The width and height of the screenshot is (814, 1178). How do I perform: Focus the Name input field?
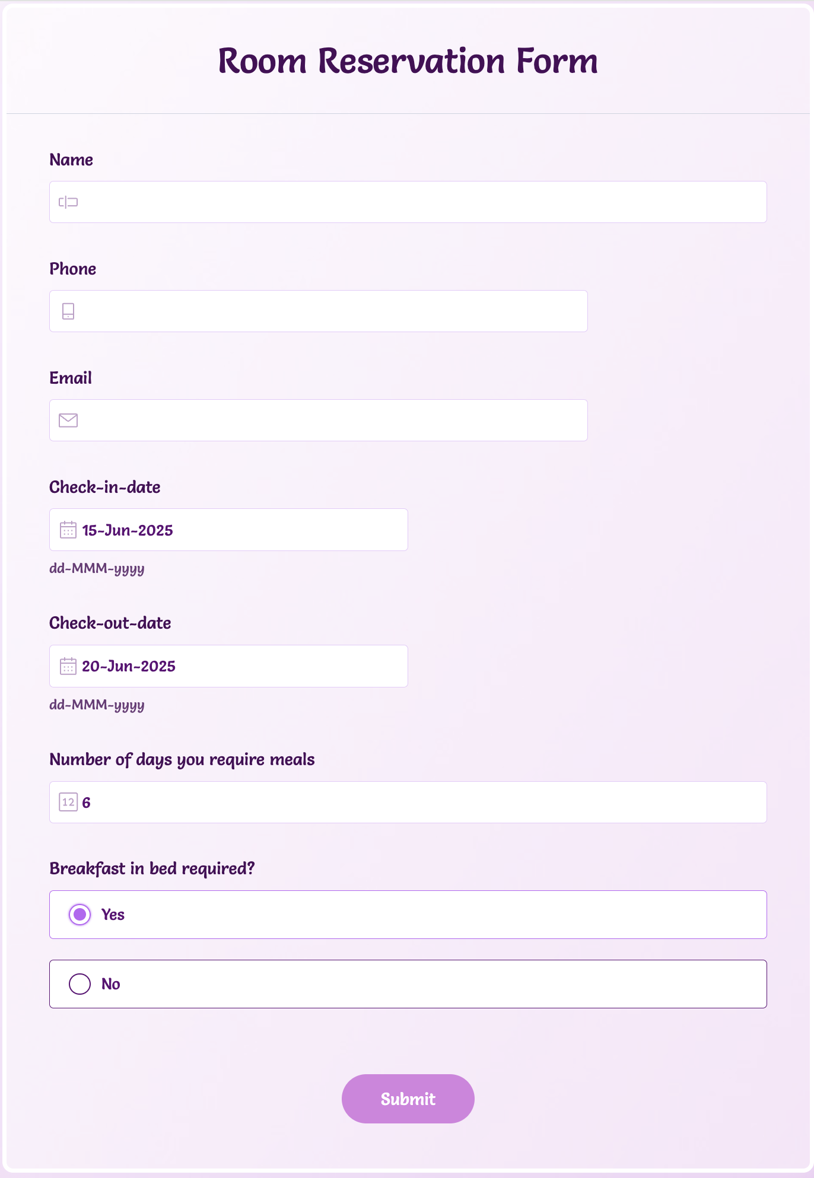pos(415,202)
